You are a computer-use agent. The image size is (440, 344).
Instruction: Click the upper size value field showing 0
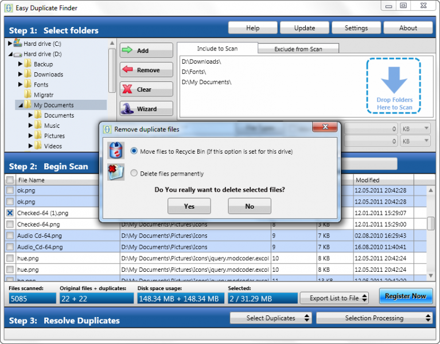coord(371,128)
